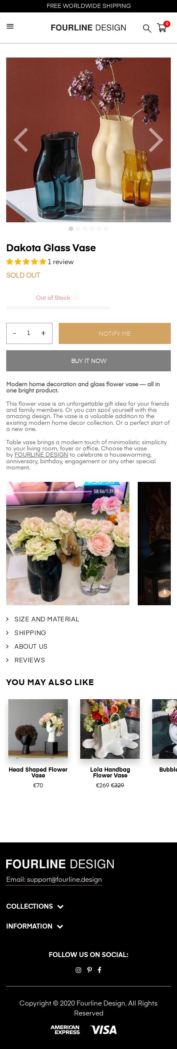Open the hamburger navigation menu

pos(10,26)
